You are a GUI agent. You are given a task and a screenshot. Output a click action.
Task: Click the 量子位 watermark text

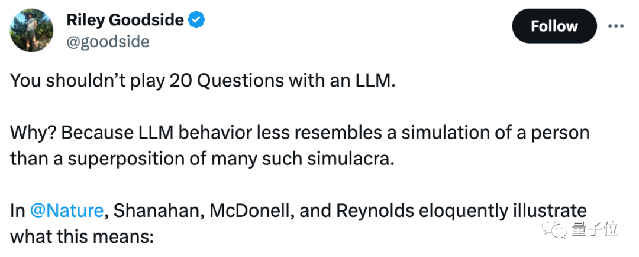(595, 229)
